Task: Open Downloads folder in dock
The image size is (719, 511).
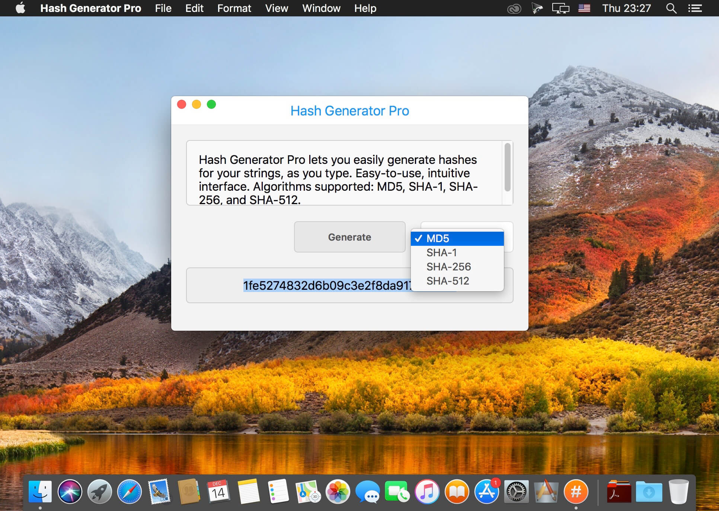Action: tap(649, 492)
